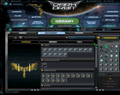This screenshot has height=95, width=120.
Task: Open the COMMERCE menu
Action: tap(111, 16)
